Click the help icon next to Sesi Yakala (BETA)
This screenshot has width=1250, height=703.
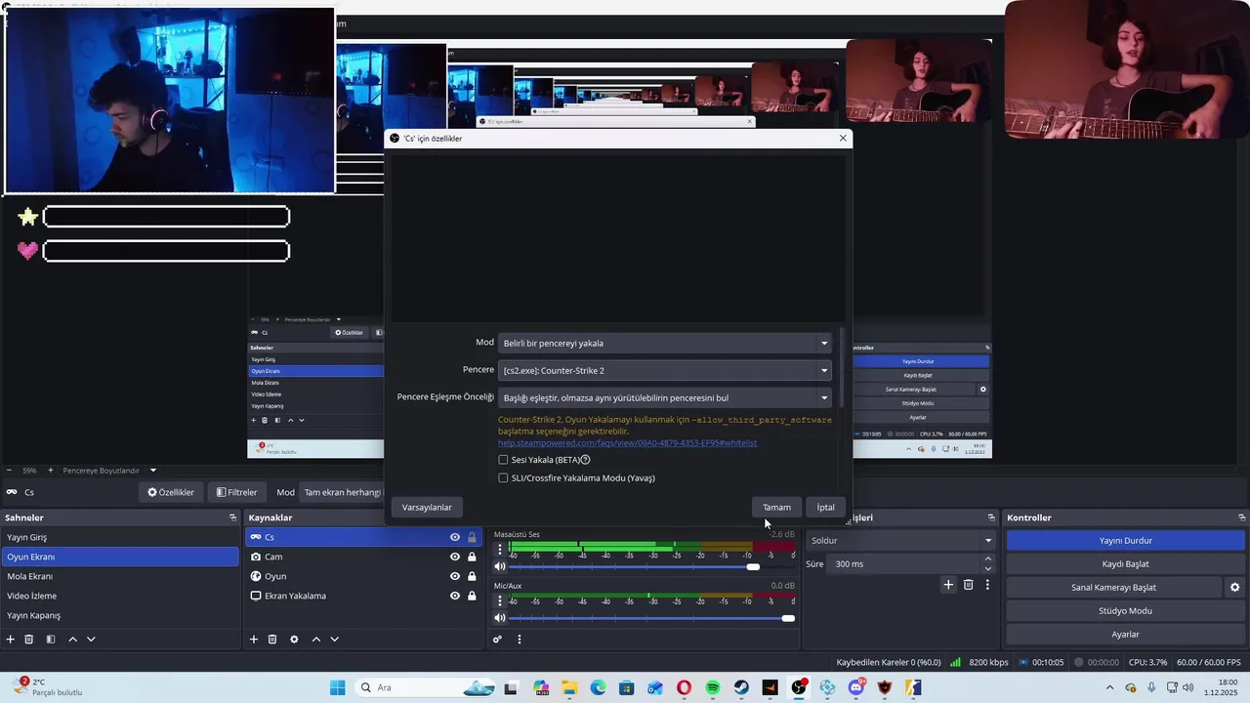point(586,459)
